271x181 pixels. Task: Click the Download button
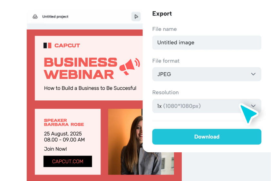[207, 137]
